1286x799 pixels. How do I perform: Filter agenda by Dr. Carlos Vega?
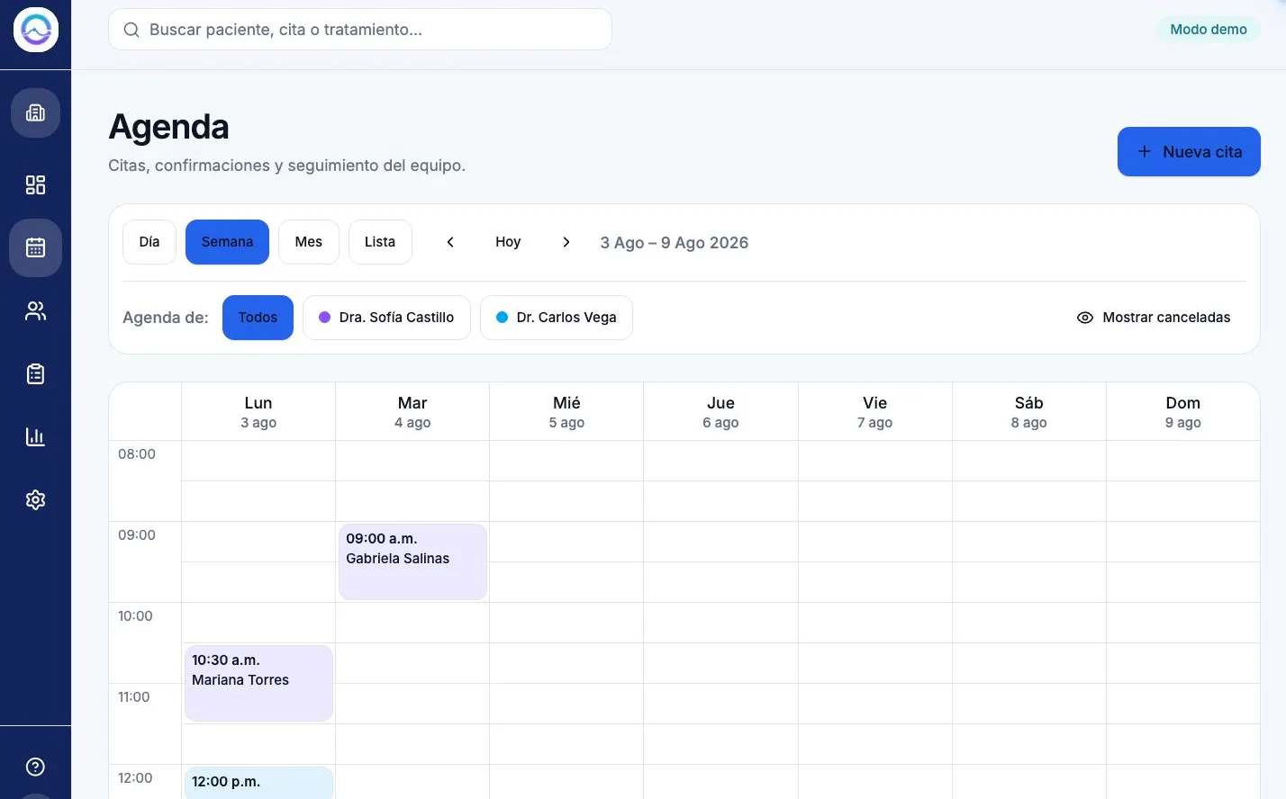[x=557, y=318]
